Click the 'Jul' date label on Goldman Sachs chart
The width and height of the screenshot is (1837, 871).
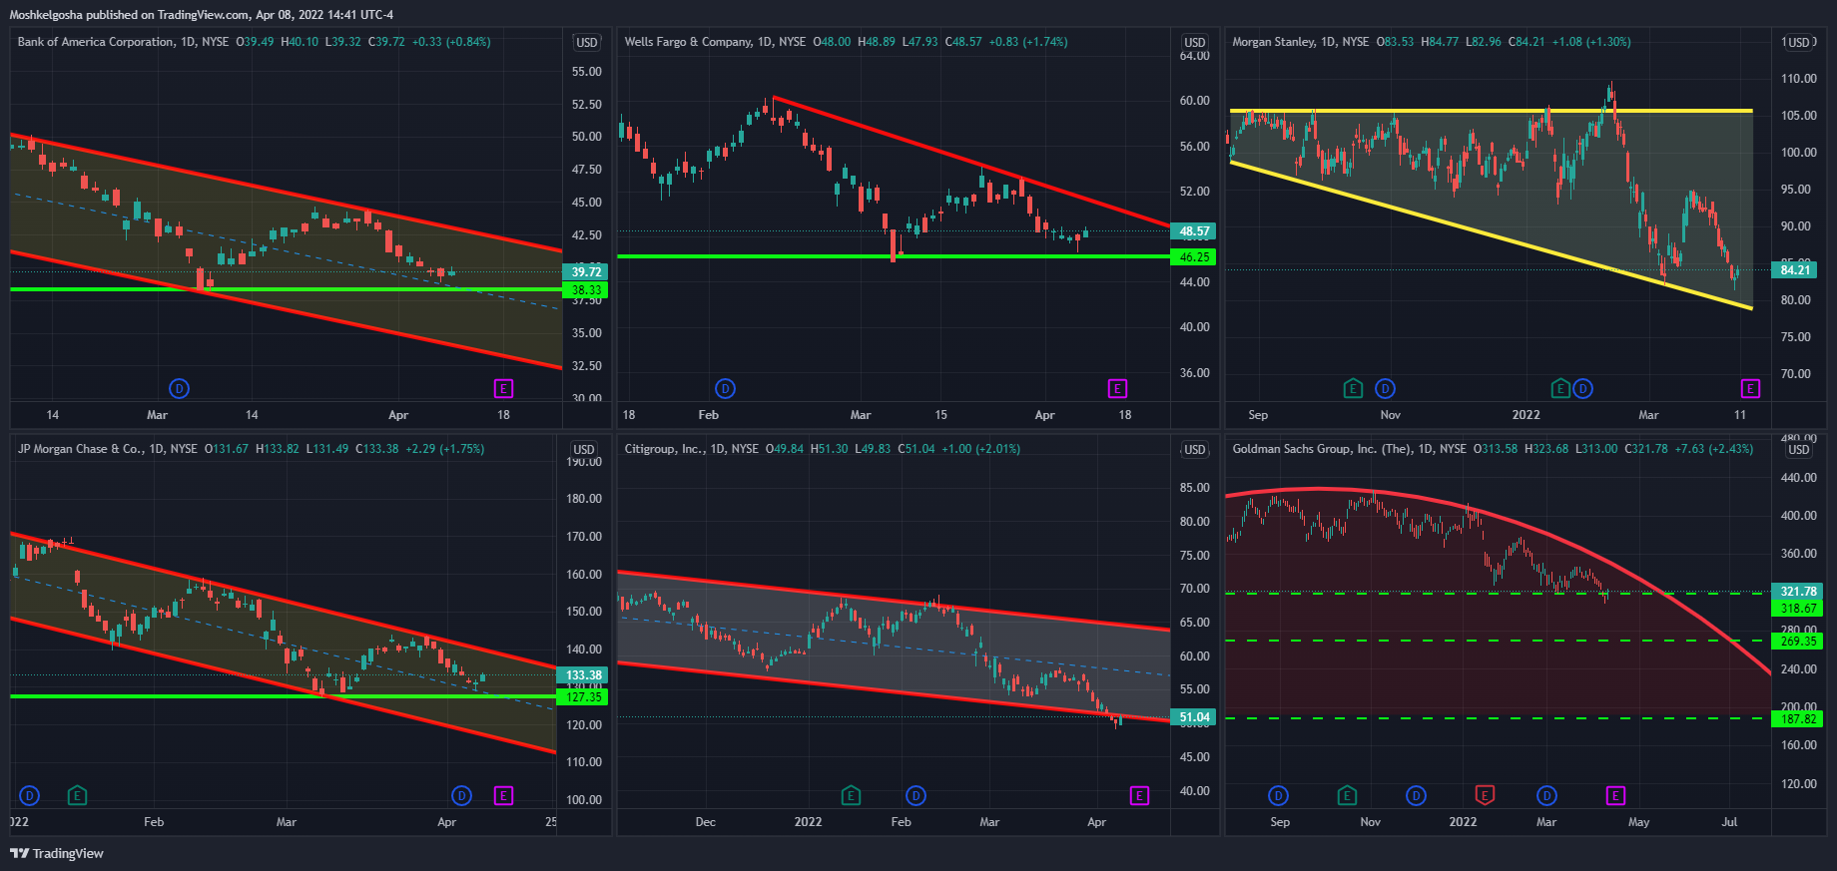tap(1729, 822)
